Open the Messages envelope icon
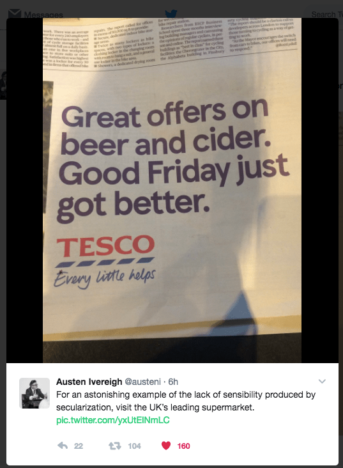 click(14, 13)
